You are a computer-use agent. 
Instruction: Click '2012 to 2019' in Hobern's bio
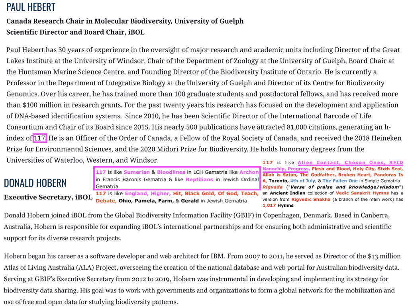coord(149,279)
